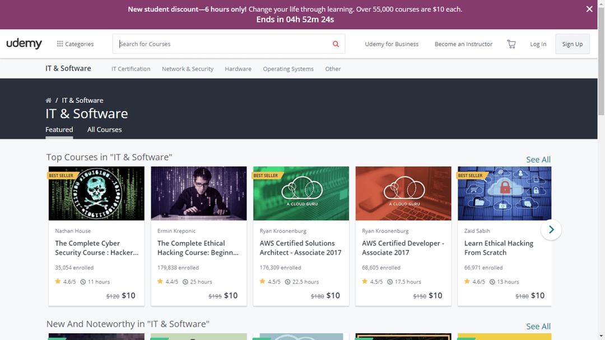The image size is (605, 340).
Task: Click 179,838 enrolled text
Action: click(178, 267)
